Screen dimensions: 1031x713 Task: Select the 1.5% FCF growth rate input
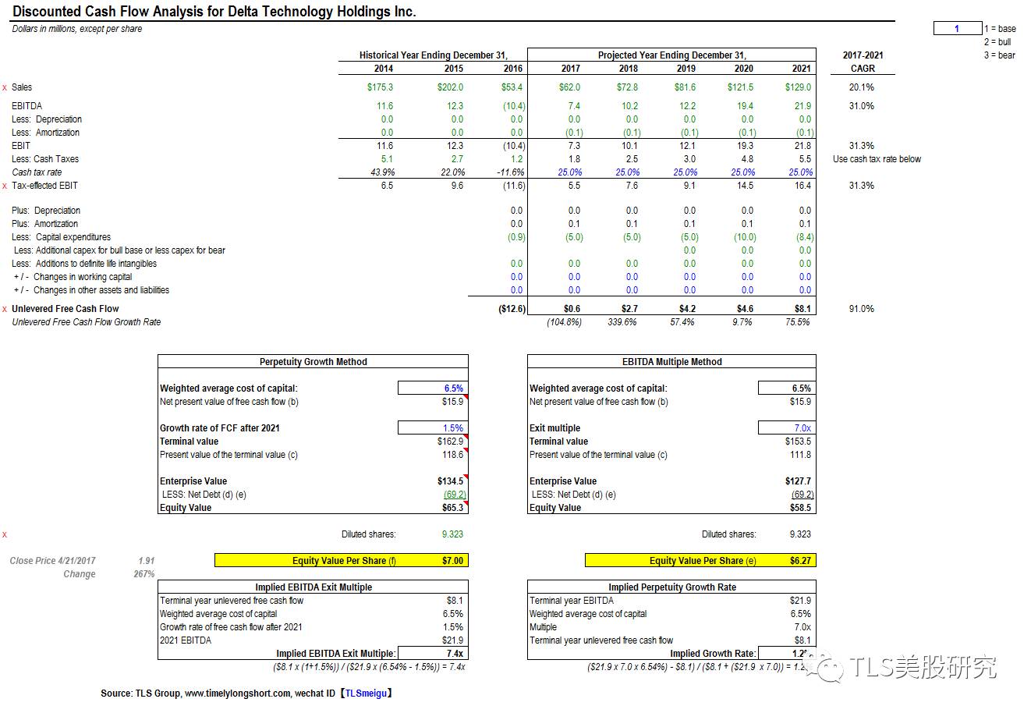(432, 427)
